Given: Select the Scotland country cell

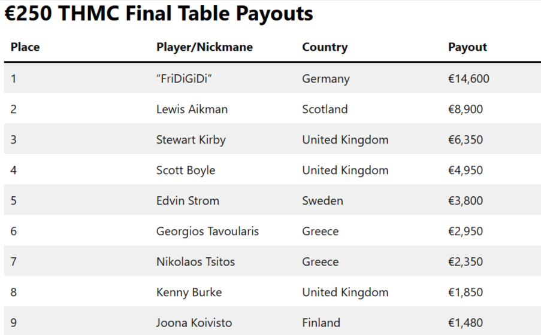Looking at the screenshot, I should [325, 109].
